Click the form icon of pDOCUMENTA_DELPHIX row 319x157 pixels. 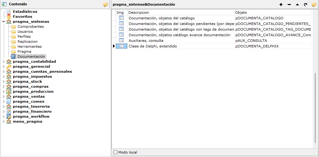click(121, 46)
